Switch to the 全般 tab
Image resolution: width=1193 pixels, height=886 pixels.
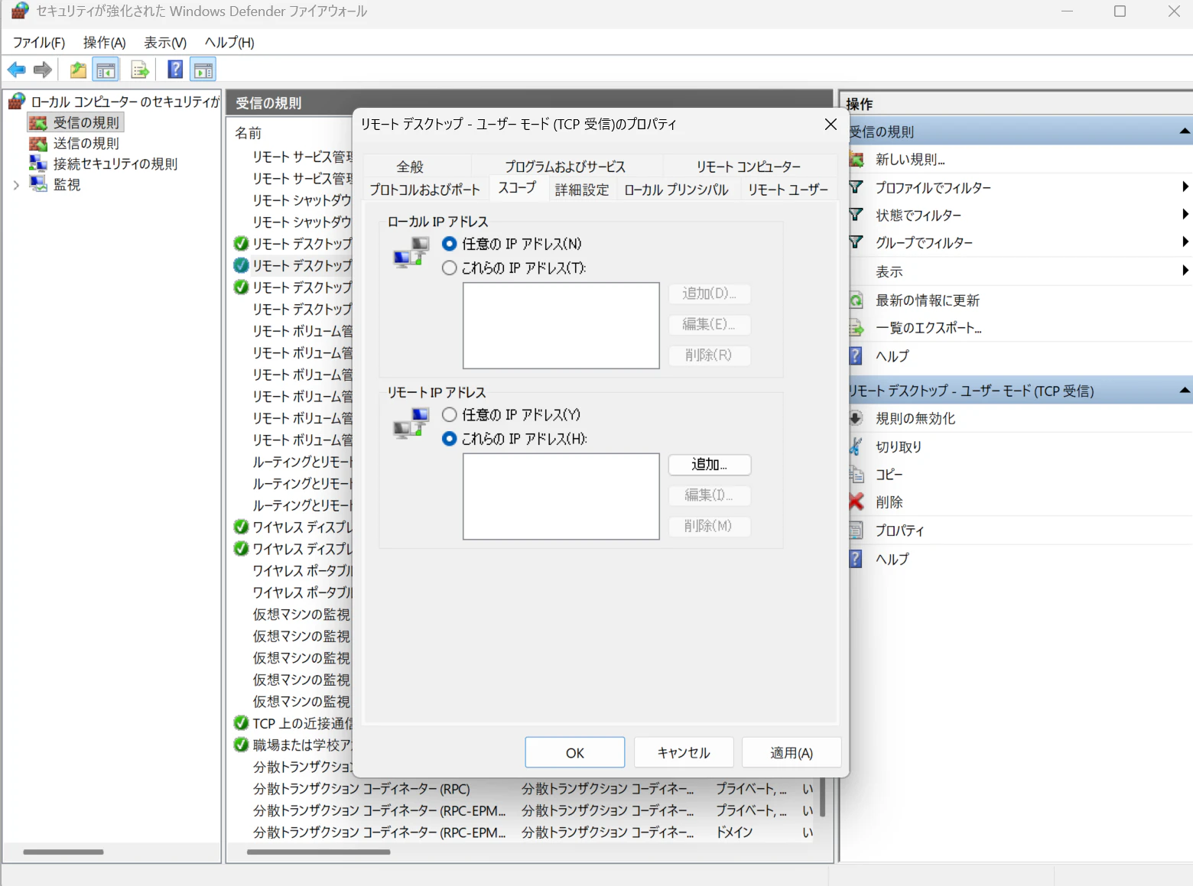pos(410,167)
